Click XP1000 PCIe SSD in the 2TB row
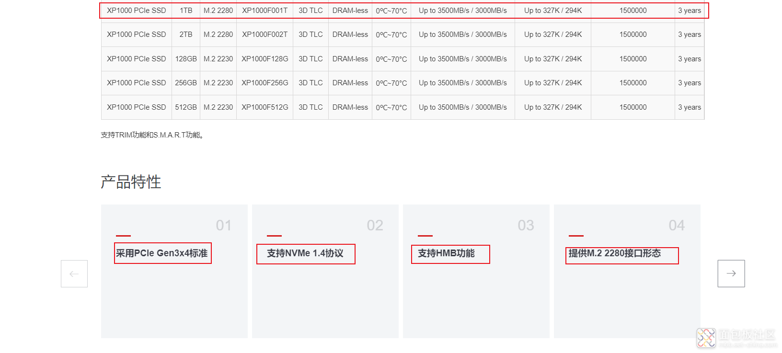Screen dimensions: 782x353 [x=137, y=34]
